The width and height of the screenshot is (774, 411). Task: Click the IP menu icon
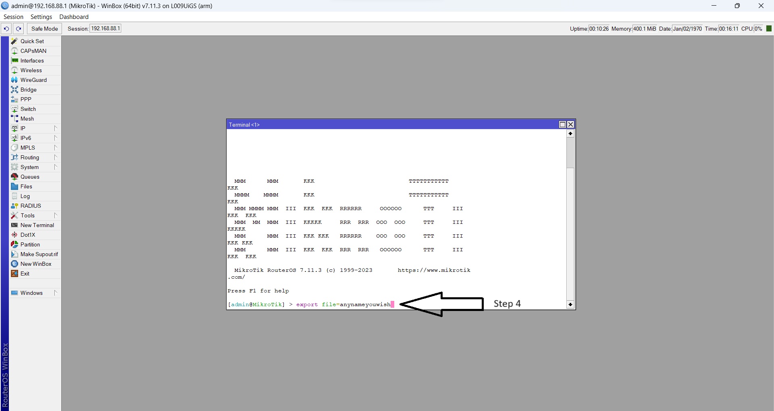tap(15, 128)
